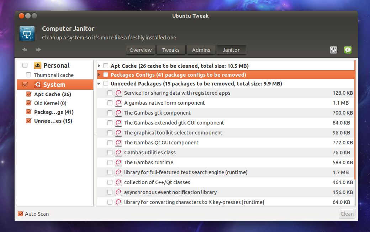Select 'The Gambas gtk component' text
Viewport: 370px width, 232px height.
[x=157, y=113]
